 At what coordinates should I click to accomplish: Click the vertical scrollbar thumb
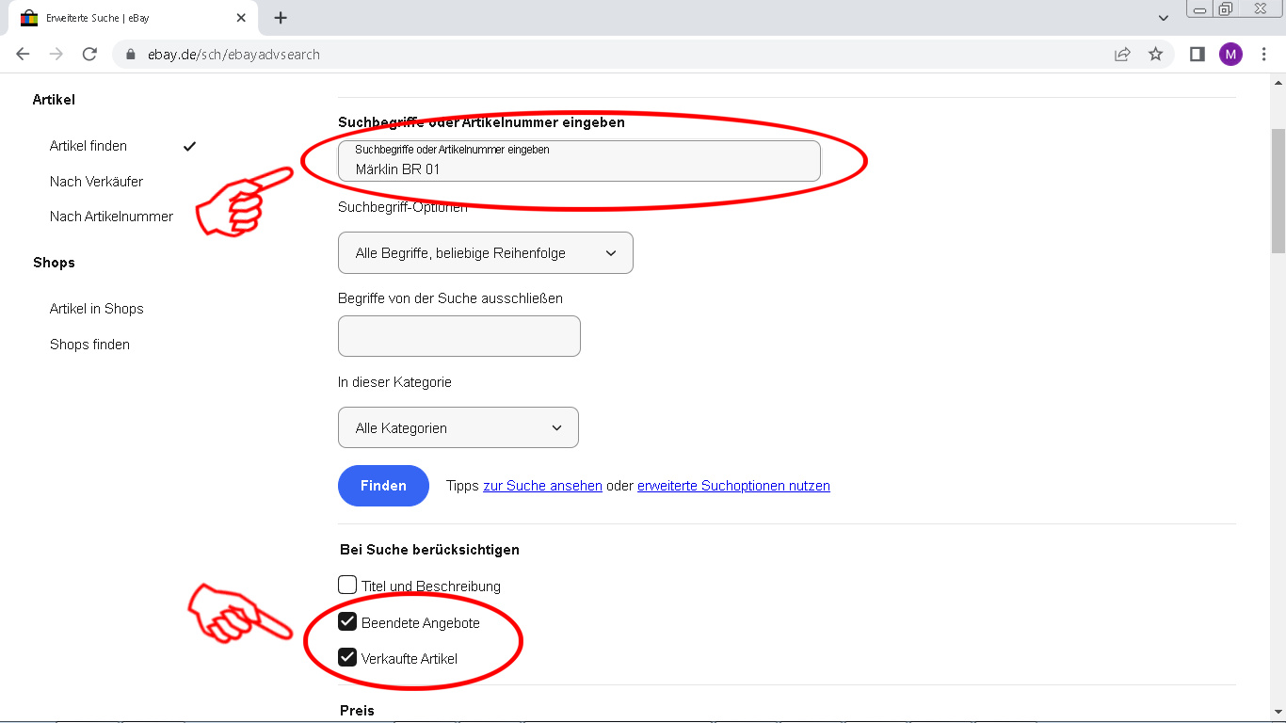(1278, 191)
